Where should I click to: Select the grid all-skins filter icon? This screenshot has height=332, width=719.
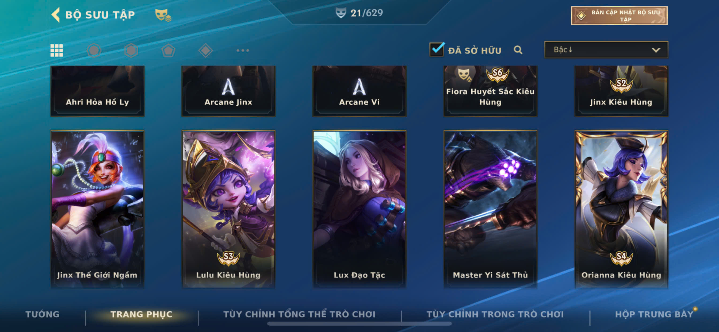click(57, 51)
